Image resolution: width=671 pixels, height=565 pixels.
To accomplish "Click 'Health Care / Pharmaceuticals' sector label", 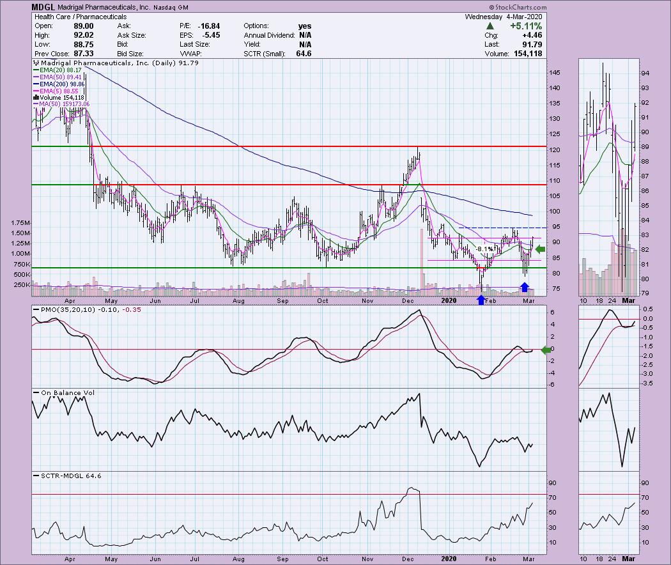I will (x=81, y=17).
